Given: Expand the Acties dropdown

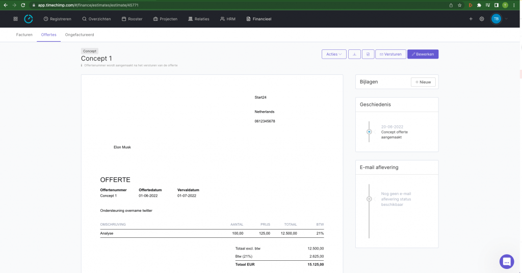Looking at the screenshot, I should pyautogui.click(x=334, y=54).
